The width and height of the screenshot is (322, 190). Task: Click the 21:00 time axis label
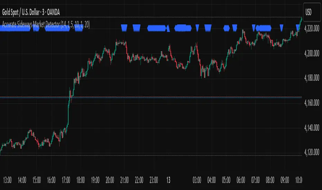point(124,180)
